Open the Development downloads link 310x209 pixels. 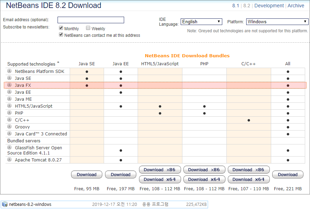[269, 6]
